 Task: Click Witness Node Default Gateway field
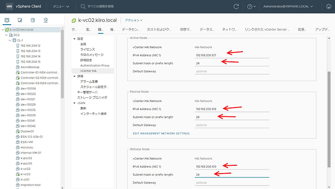point(232,182)
